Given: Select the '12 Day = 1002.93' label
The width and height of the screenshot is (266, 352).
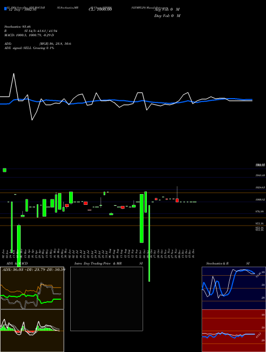Looking at the screenshot, I should pyautogui.click(x=22, y=10).
